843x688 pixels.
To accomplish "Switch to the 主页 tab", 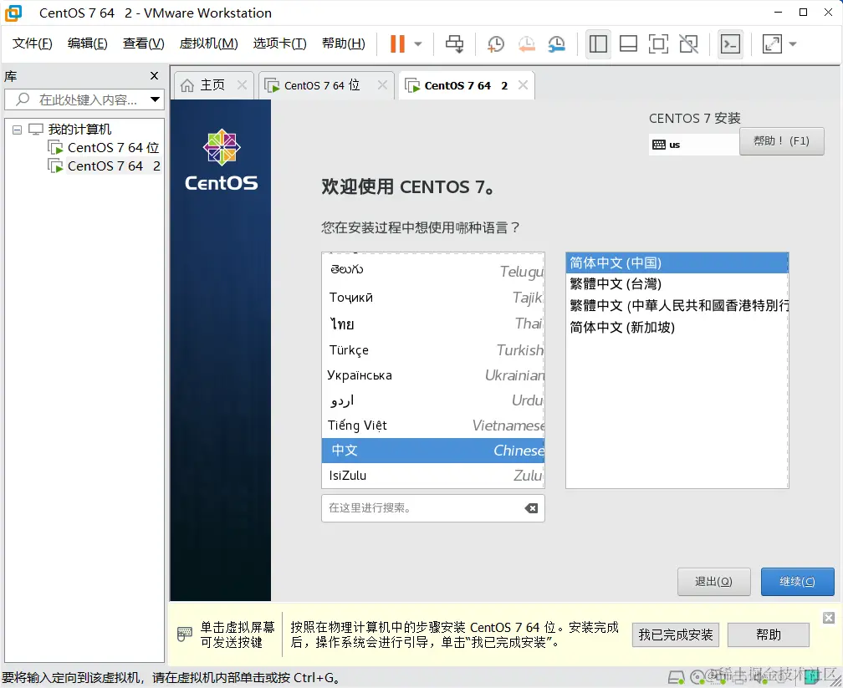I will pos(213,84).
